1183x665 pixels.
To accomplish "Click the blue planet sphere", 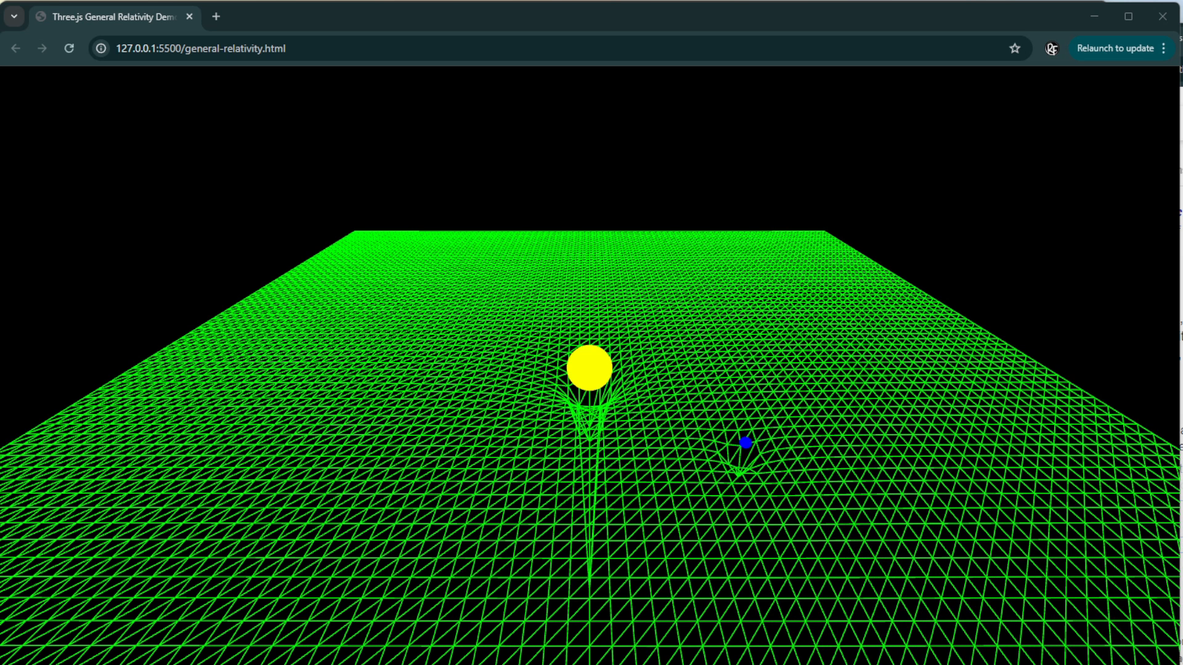I will 746,442.
